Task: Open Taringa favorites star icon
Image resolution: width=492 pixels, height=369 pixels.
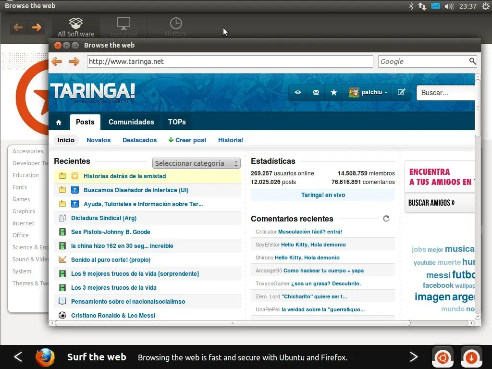Action: (x=334, y=92)
